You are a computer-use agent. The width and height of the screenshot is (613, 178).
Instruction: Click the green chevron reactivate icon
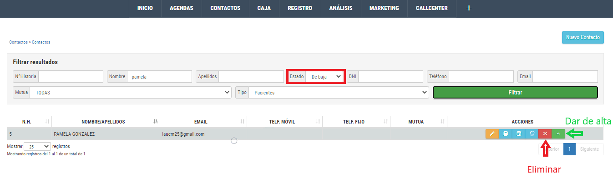(558, 133)
